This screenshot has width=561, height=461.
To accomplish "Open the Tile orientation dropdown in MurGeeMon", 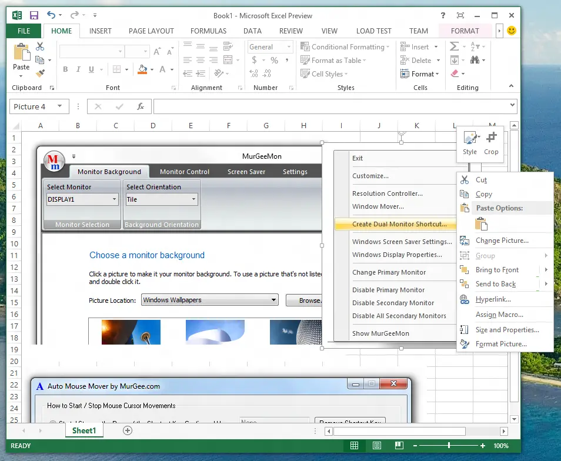I will (161, 200).
